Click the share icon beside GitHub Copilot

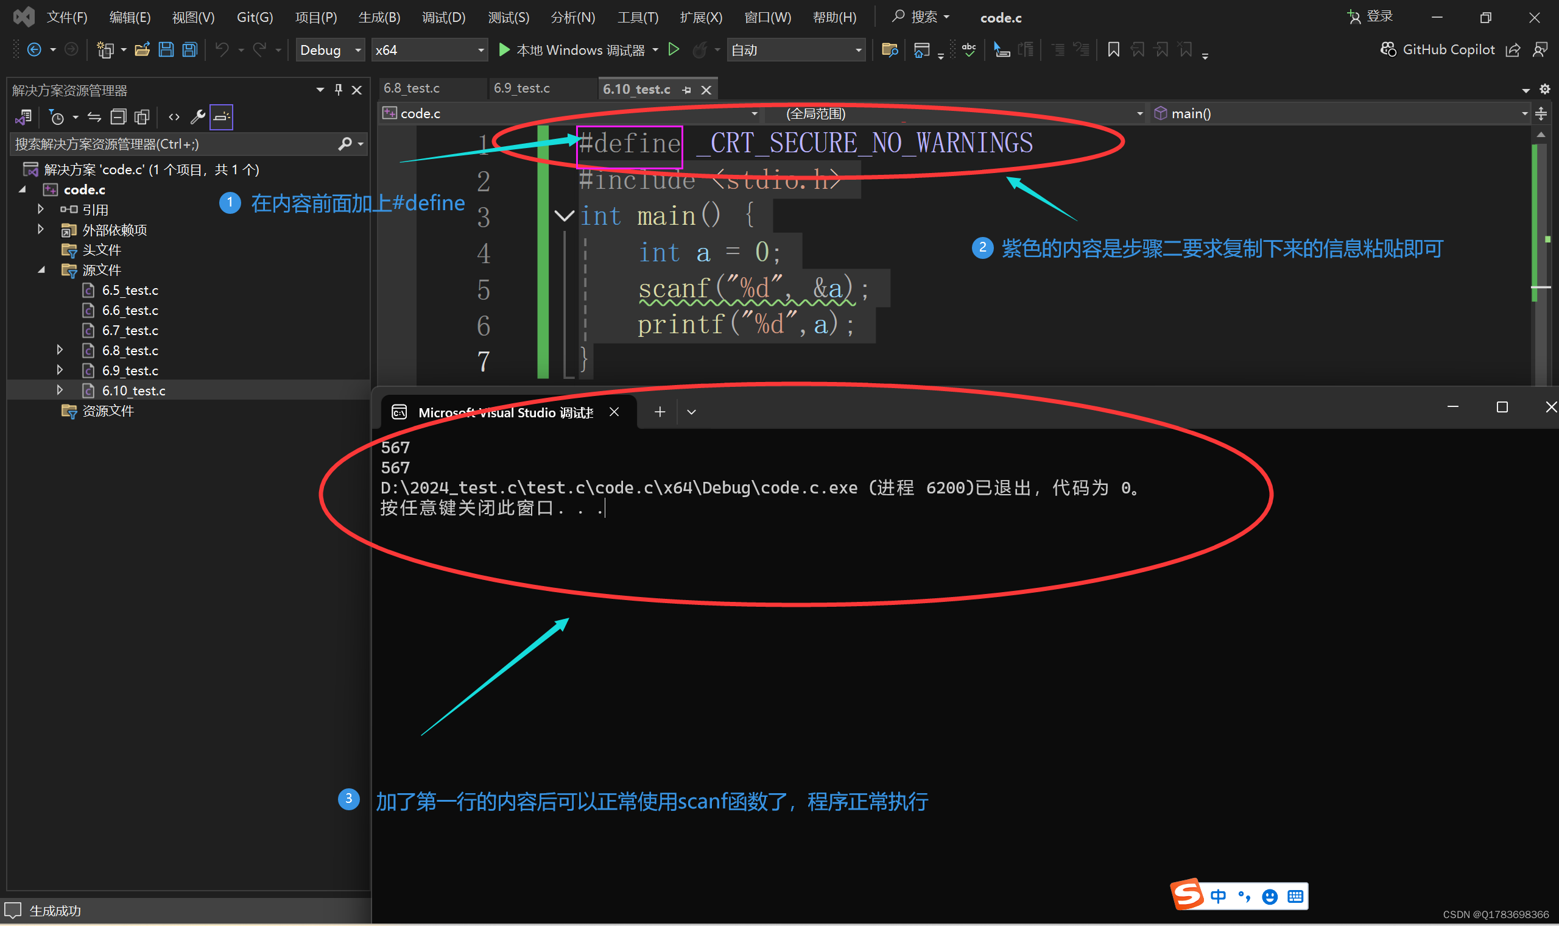tap(1513, 50)
